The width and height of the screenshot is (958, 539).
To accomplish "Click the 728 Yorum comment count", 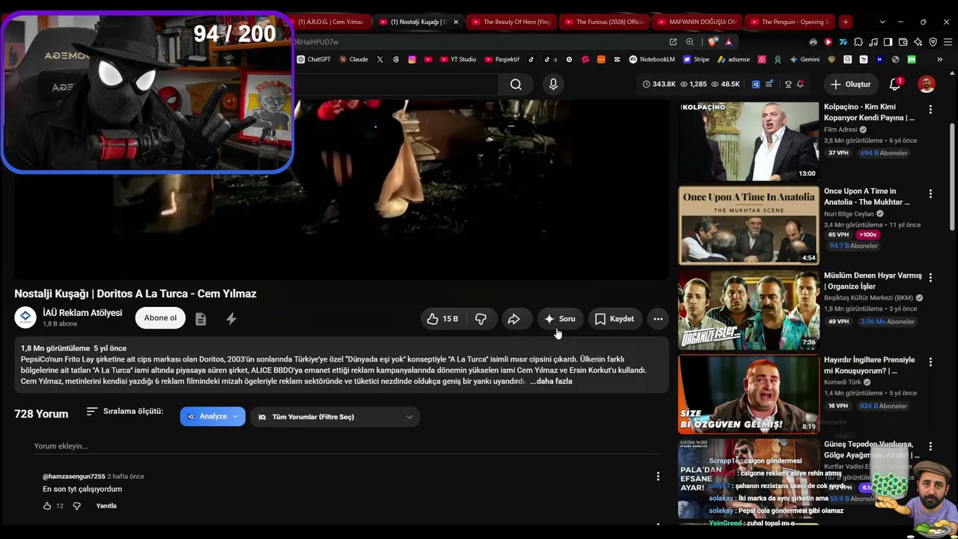I will coord(41,414).
